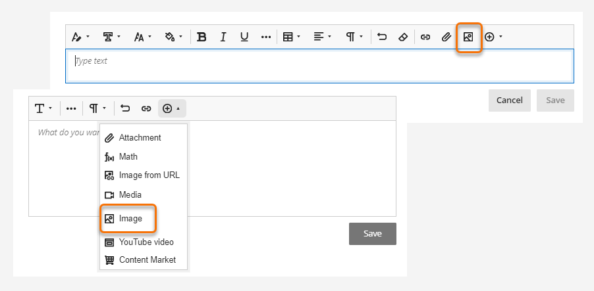Open more formatting options in upper editor
The image size is (594, 291).
(266, 37)
